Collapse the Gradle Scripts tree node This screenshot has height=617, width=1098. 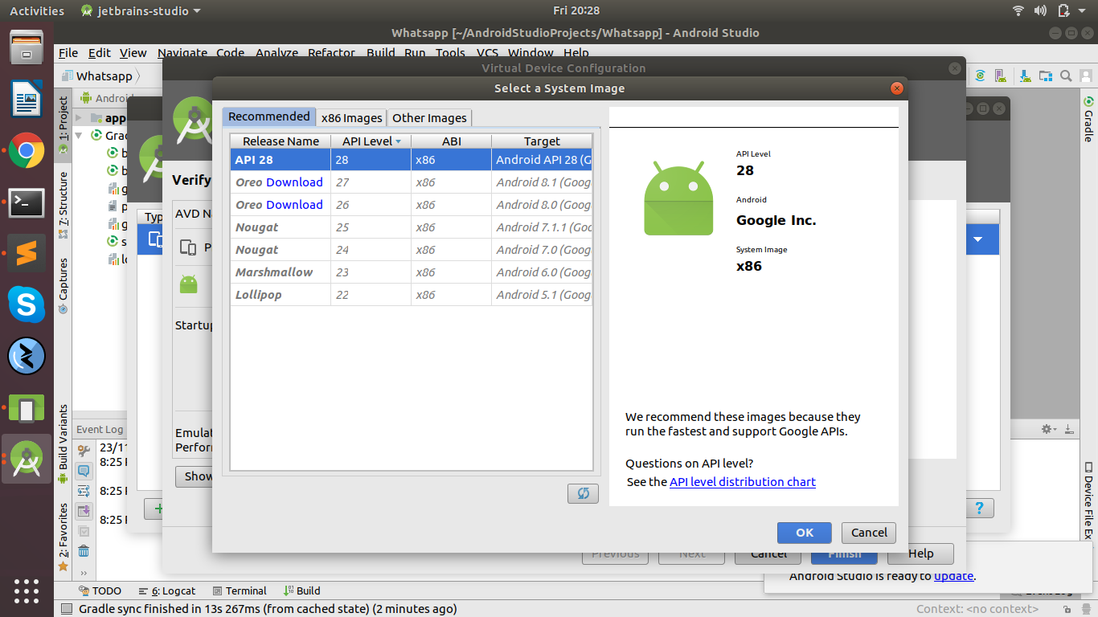click(80, 136)
